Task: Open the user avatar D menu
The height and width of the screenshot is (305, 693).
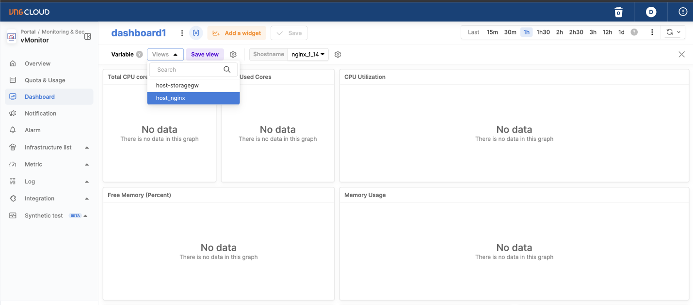Action: point(651,12)
